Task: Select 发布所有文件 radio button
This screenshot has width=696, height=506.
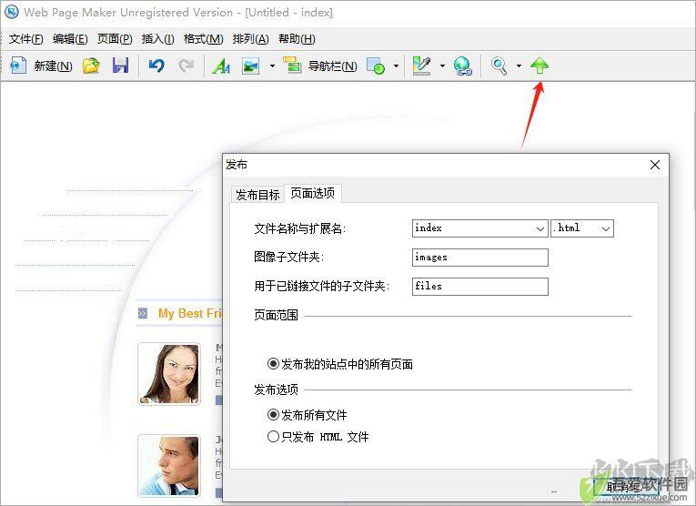Action: tap(273, 415)
